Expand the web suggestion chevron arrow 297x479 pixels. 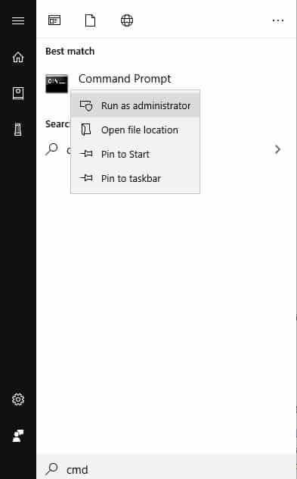[x=277, y=150]
